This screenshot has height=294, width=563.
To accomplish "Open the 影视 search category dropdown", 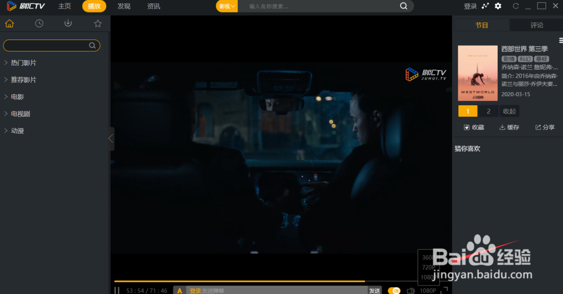I will [x=227, y=6].
